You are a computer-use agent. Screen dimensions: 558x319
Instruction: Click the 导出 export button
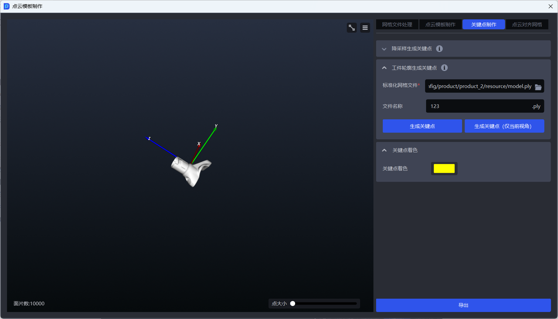pyautogui.click(x=463, y=305)
